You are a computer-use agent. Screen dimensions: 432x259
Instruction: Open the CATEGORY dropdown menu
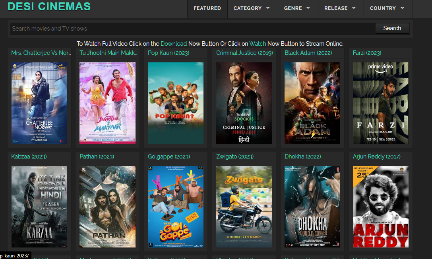[252, 8]
